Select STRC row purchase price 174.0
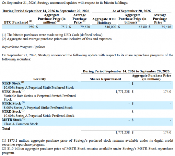The height and width of the screenshot is (156, 175). (x=167, y=92)
